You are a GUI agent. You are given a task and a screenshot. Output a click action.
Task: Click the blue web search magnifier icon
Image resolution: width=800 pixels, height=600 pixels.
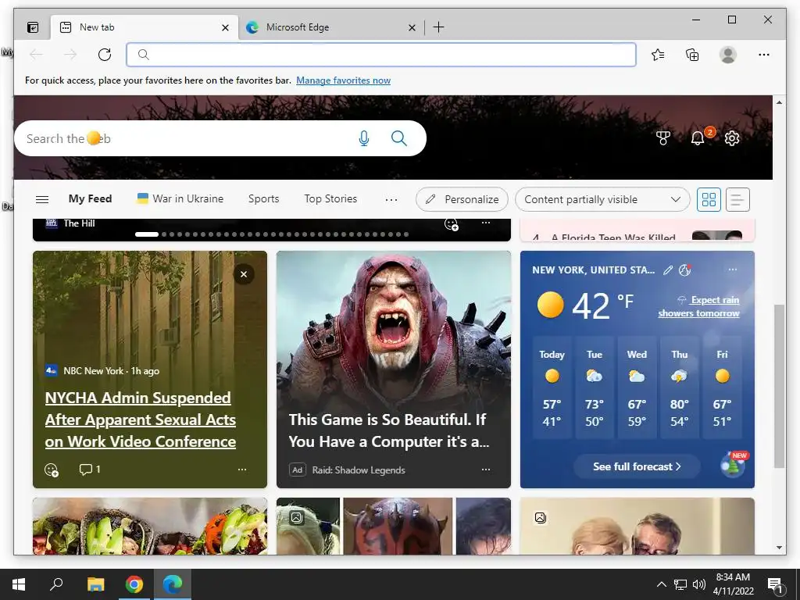(x=399, y=138)
